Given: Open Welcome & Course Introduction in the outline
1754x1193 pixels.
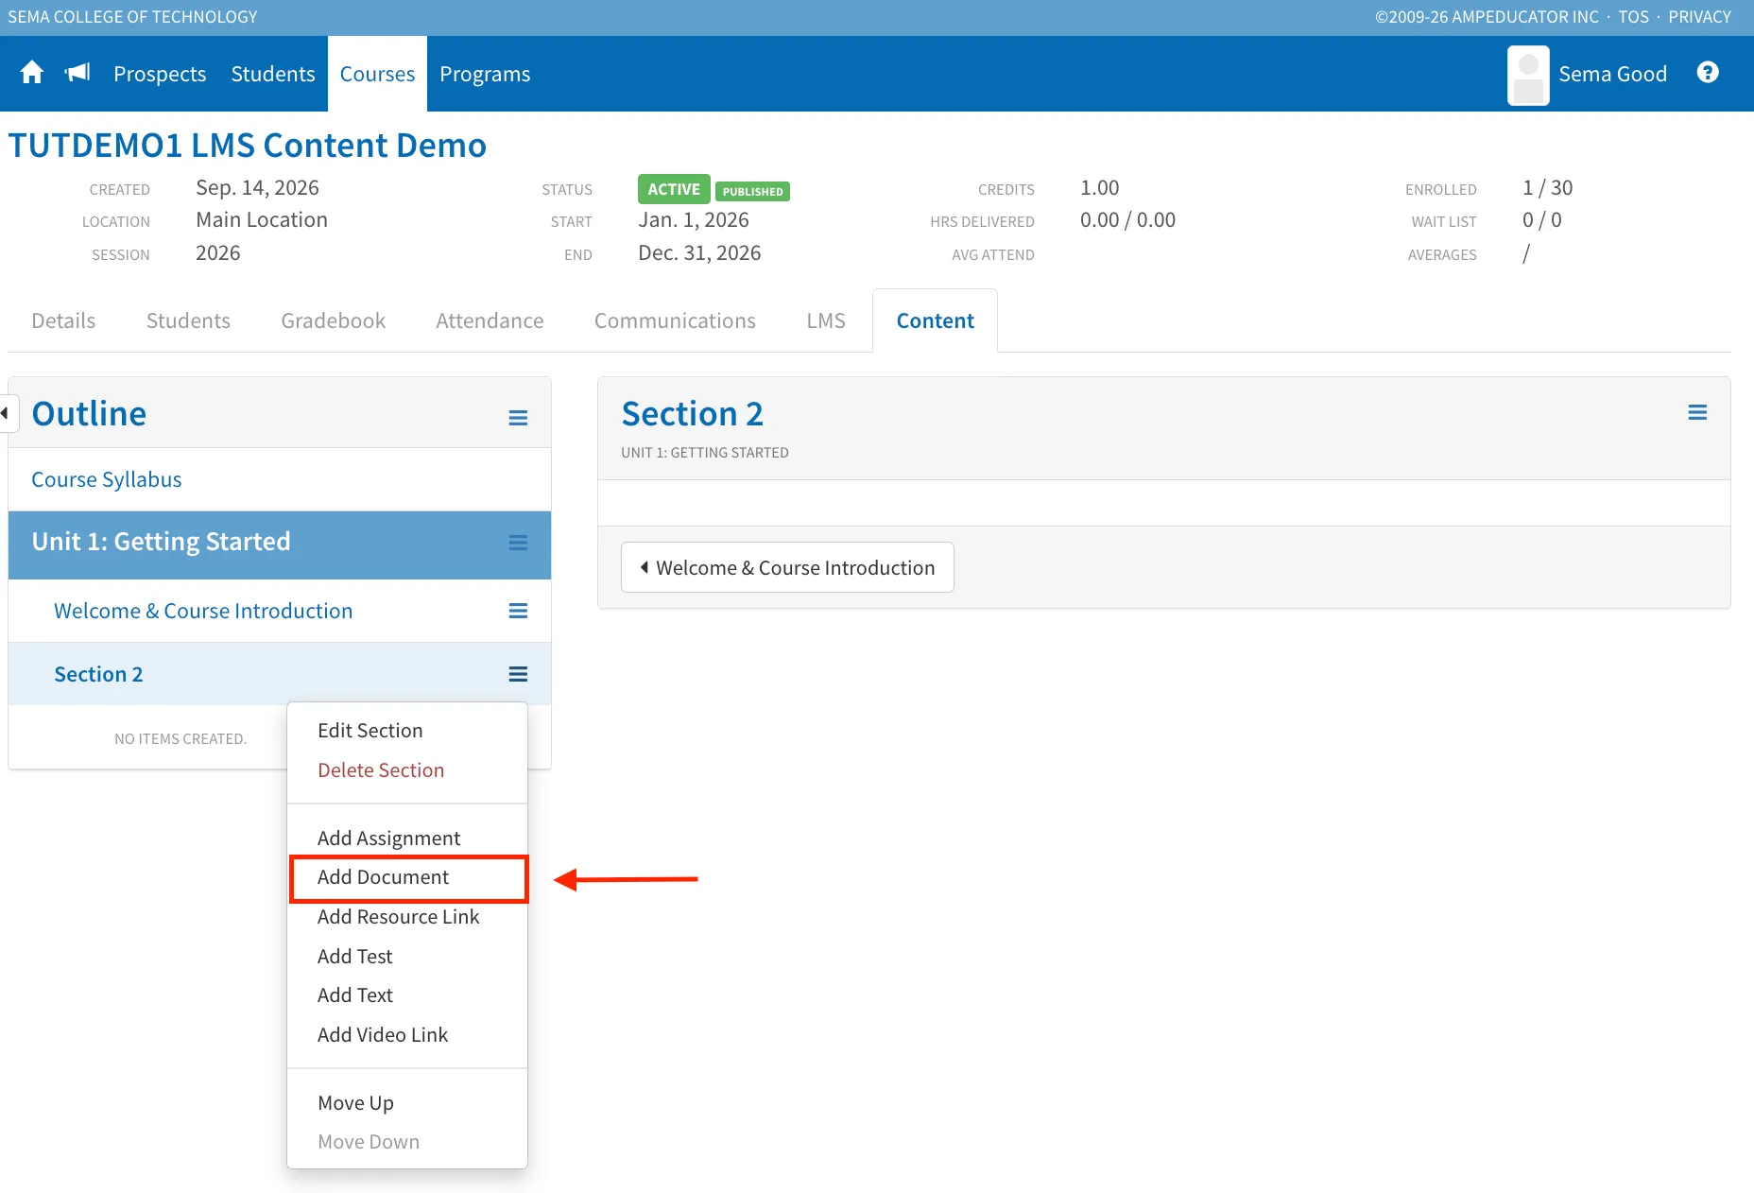Looking at the screenshot, I should coord(203,611).
